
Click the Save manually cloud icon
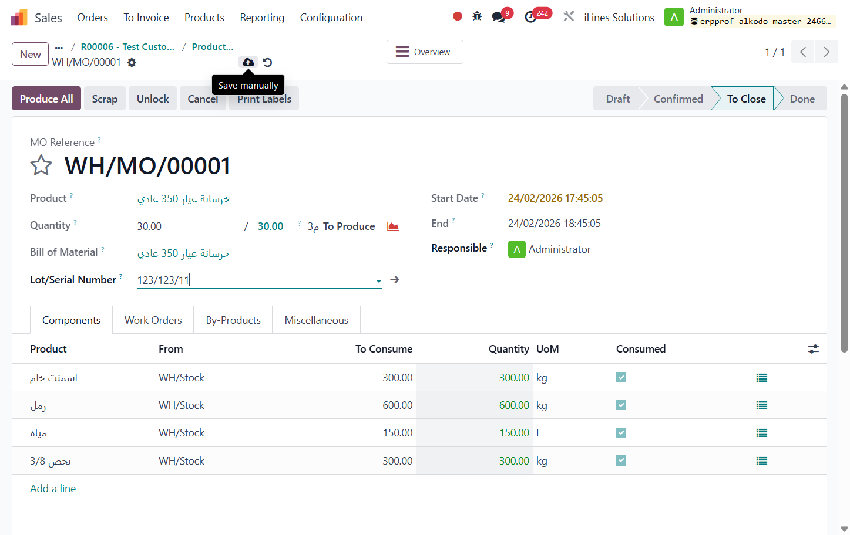(x=248, y=62)
